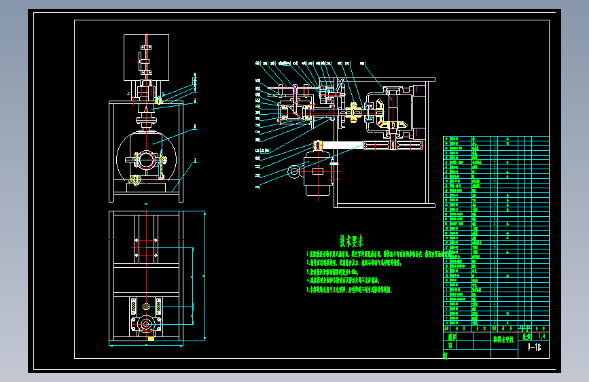Click the sectional assembly view with yellow gears
The width and height of the screenshot is (589, 382).
coord(345,134)
